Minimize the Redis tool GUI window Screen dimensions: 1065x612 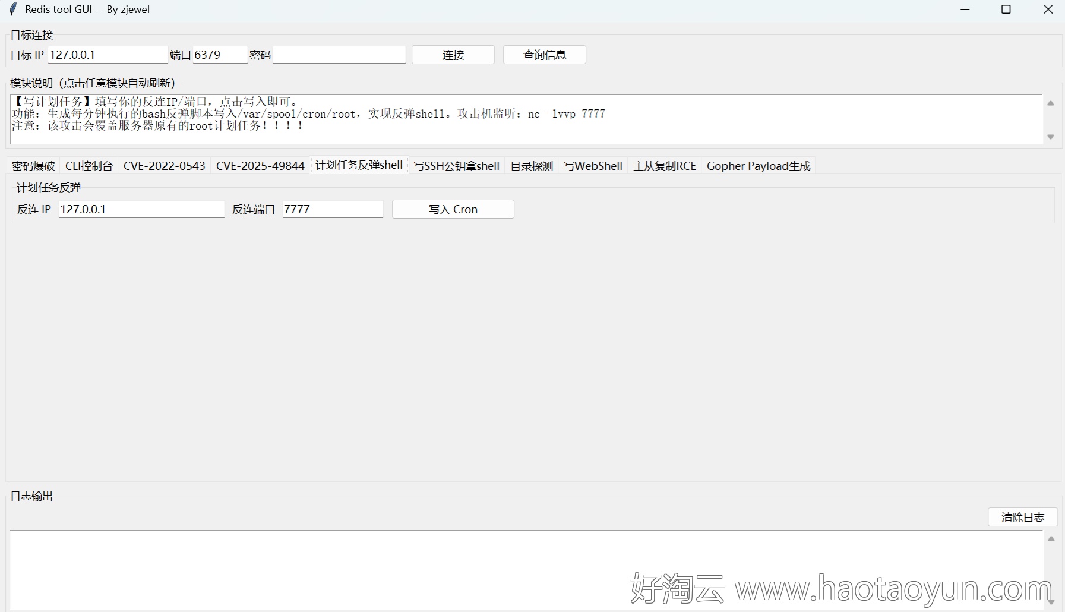(x=965, y=10)
